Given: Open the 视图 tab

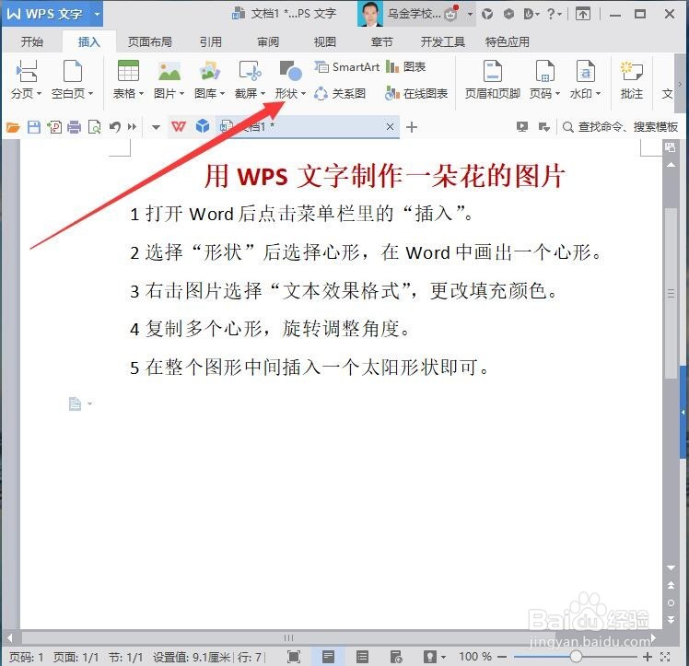Looking at the screenshot, I should (325, 41).
